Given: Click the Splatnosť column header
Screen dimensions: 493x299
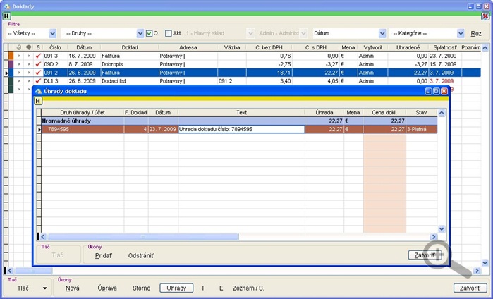Looking at the screenshot, I should pyautogui.click(x=444, y=47).
